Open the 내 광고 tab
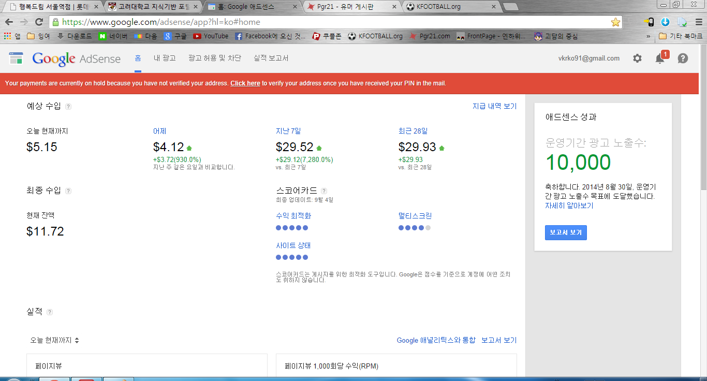Viewport: 707px width, 381px height. coord(165,58)
